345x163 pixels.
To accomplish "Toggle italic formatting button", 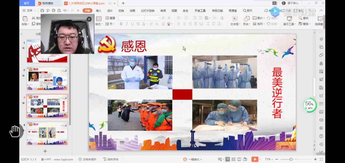I will 127,24.
